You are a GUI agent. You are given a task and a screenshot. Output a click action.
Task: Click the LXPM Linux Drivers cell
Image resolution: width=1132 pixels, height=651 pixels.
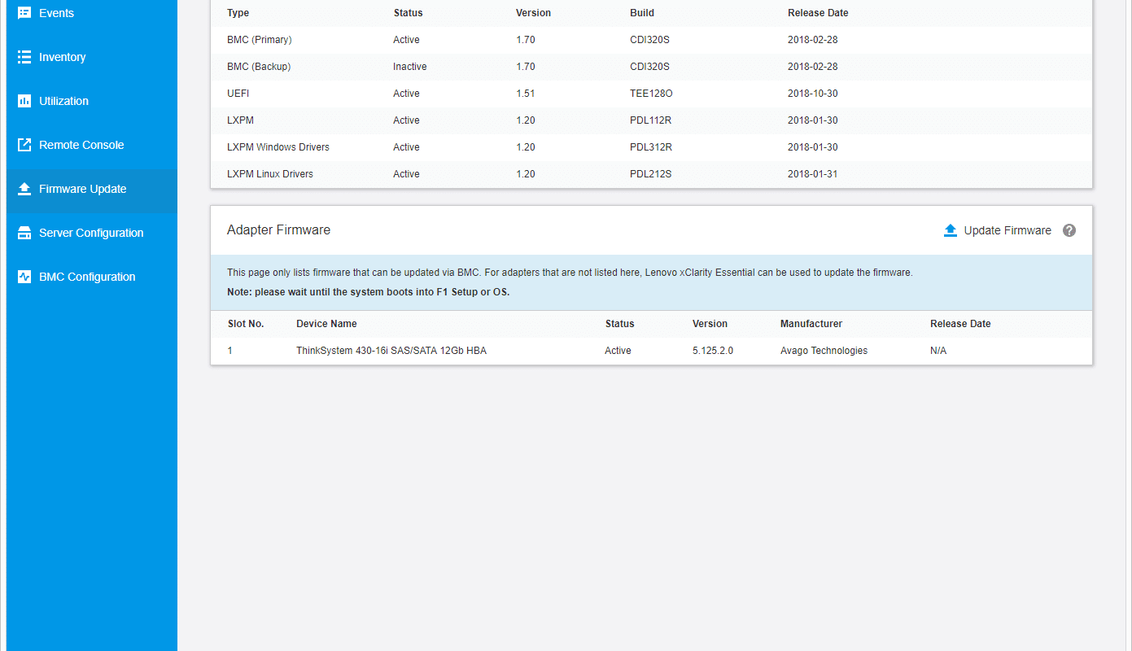pyautogui.click(x=270, y=174)
